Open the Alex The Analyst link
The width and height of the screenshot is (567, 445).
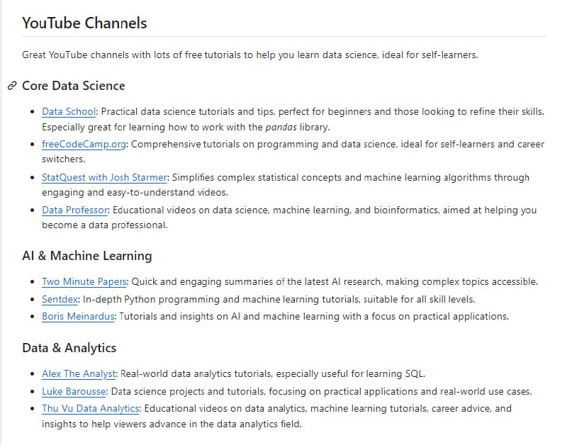point(79,373)
